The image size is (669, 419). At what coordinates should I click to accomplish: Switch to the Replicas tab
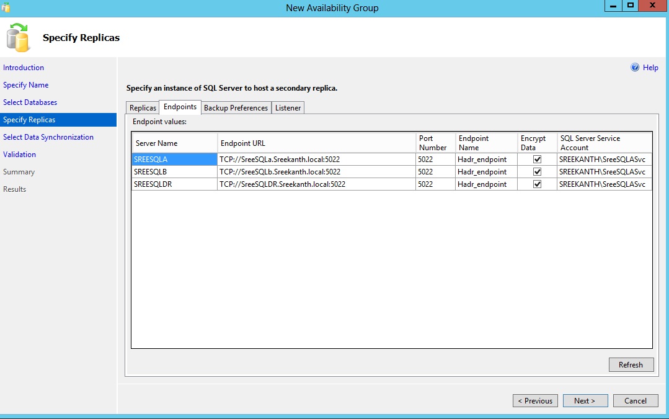(143, 108)
